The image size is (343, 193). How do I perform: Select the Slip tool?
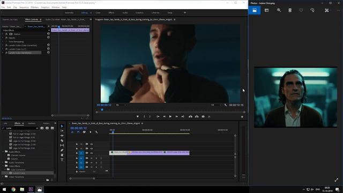click(x=62, y=145)
